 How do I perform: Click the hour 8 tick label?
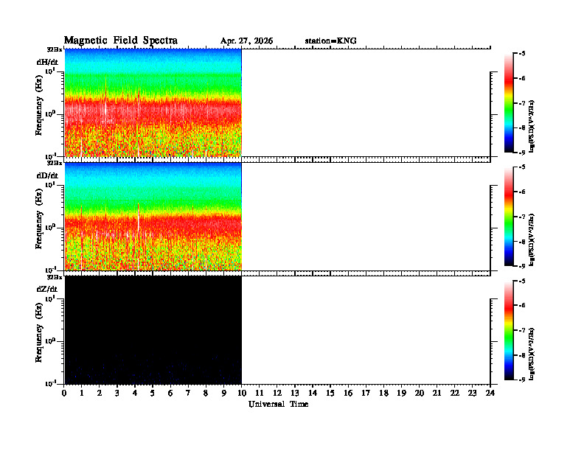(x=206, y=394)
